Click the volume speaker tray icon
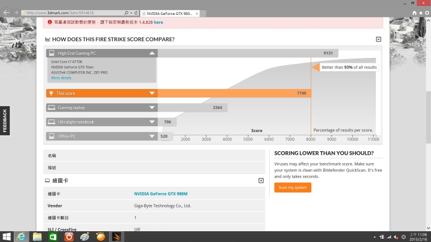The width and height of the screenshot is (431, 242). click(396, 237)
